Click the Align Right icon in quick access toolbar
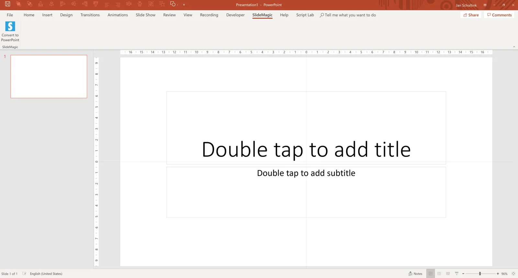This screenshot has width=518, height=278. 84,4
